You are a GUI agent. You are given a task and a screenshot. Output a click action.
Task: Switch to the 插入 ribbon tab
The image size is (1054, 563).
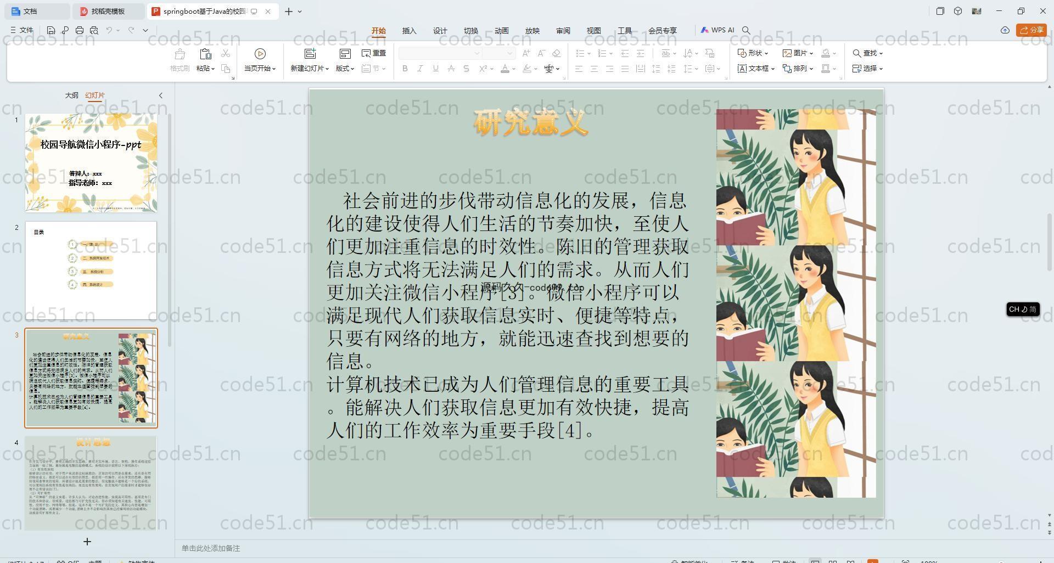(410, 31)
